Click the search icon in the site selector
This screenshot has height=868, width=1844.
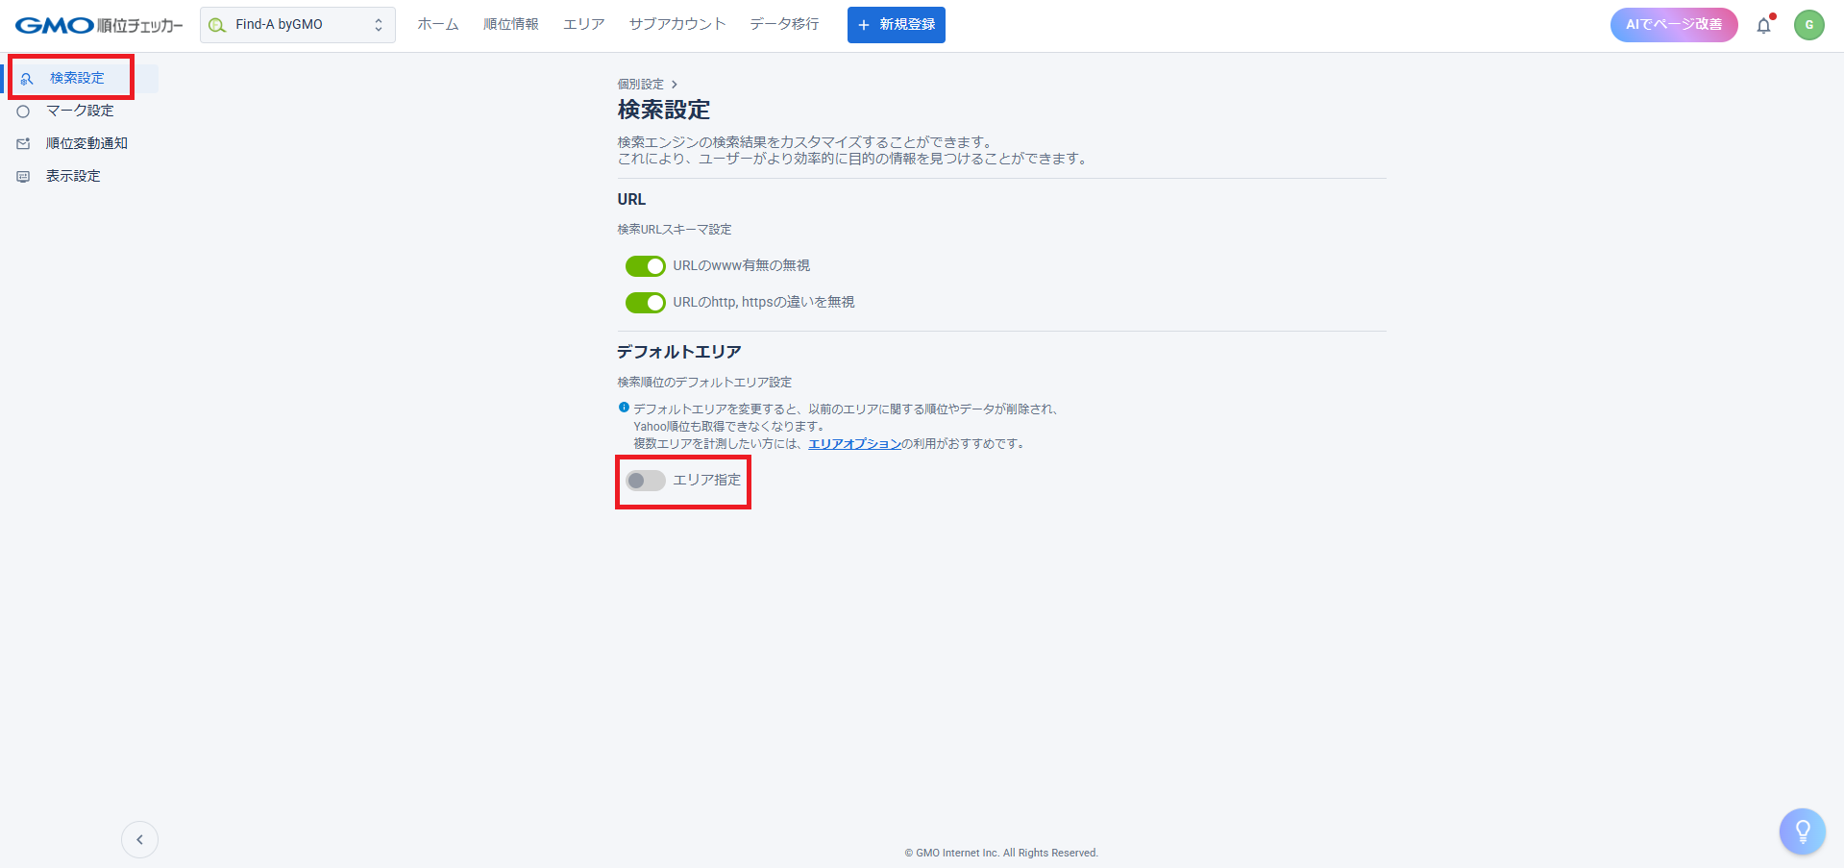[218, 25]
